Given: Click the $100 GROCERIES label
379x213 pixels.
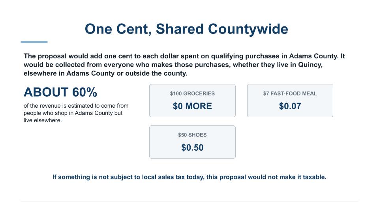Looking at the screenshot, I should pos(192,93).
